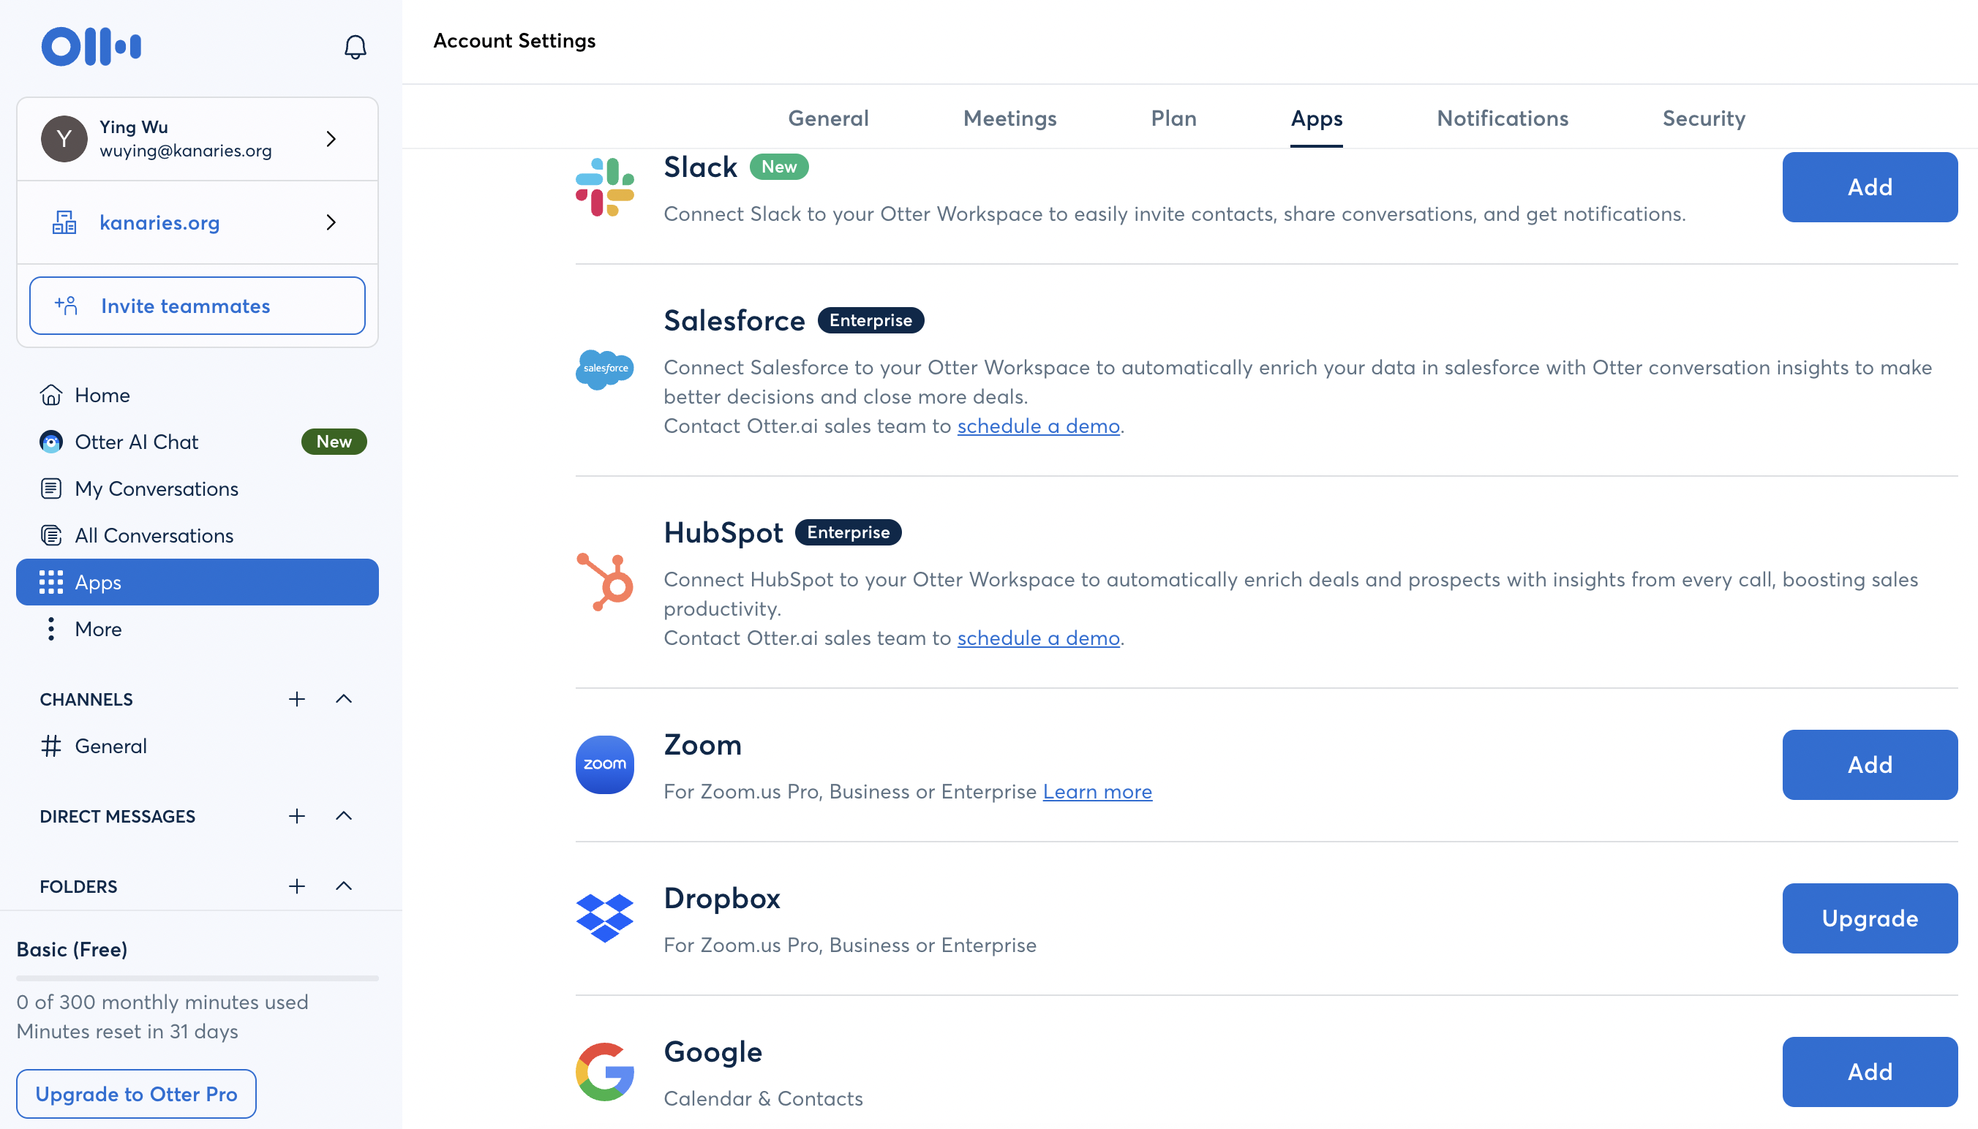This screenshot has width=1978, height=1129.
Task: Open Otter AI Chat
Action: pos(137,442)
